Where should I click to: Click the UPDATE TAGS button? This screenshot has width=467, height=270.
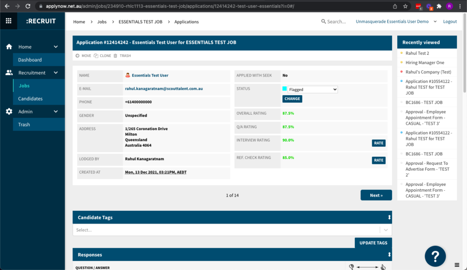click(x=373, y=243)
